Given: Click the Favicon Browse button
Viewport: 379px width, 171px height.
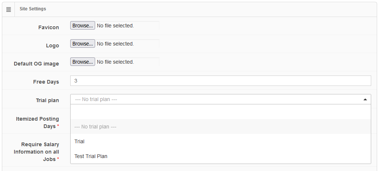Looking at the screenshot, I should click(x=82, y=26).
